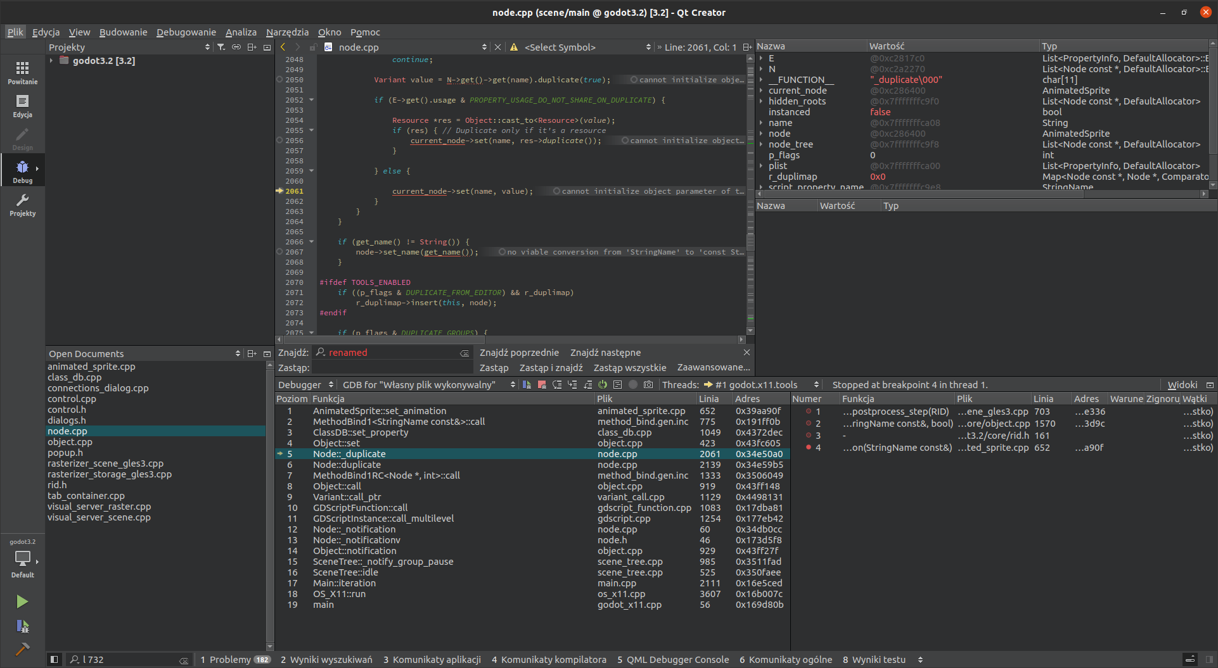Open the Plik menu

(15, 32)
